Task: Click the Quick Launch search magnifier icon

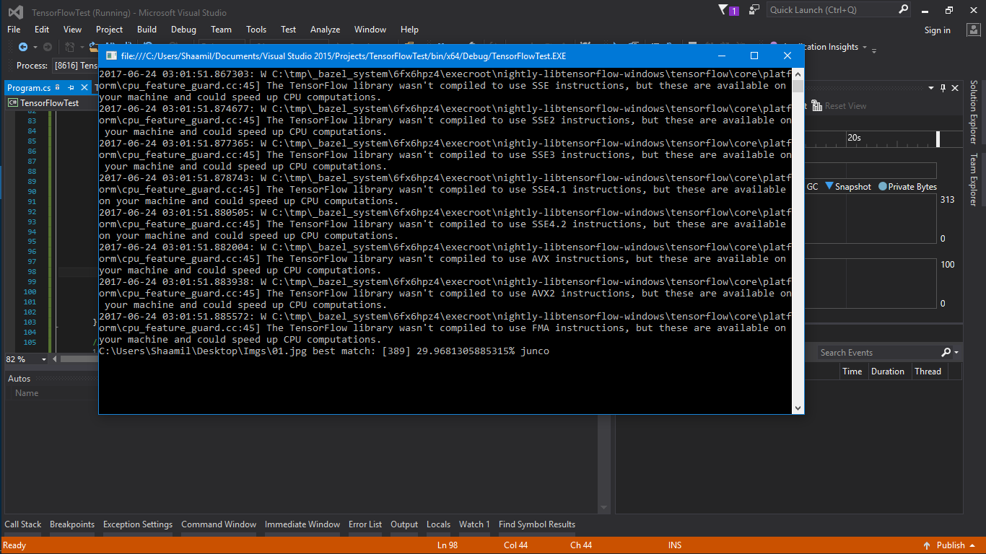Action: [904, 9]
